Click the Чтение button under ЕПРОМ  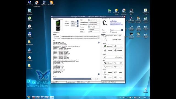(108, 73)
